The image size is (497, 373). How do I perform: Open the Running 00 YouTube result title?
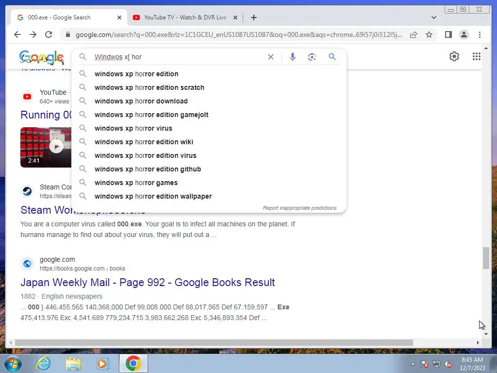tap(46, 115)
